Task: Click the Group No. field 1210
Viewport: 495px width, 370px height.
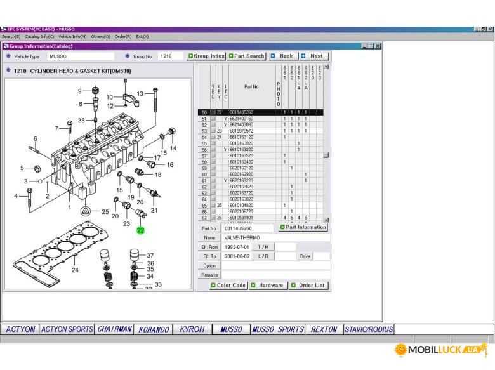Action: click(171, 56)
